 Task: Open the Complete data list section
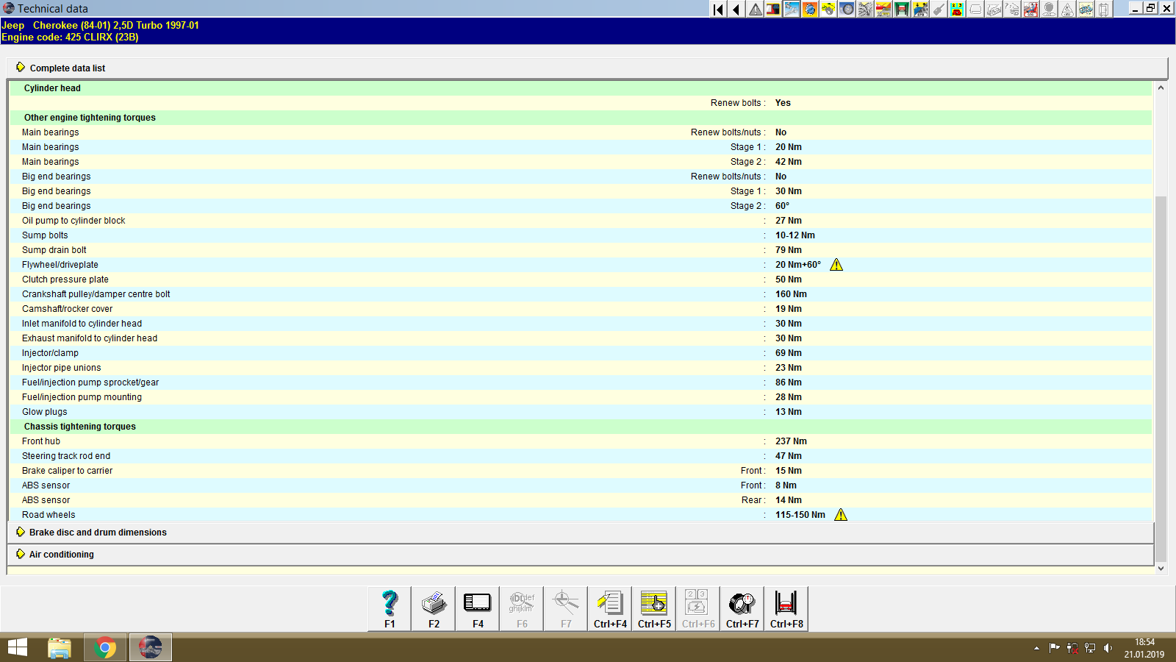click(x=67, y=68)
